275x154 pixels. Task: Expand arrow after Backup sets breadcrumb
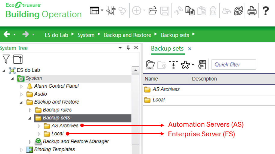[193, 34]
